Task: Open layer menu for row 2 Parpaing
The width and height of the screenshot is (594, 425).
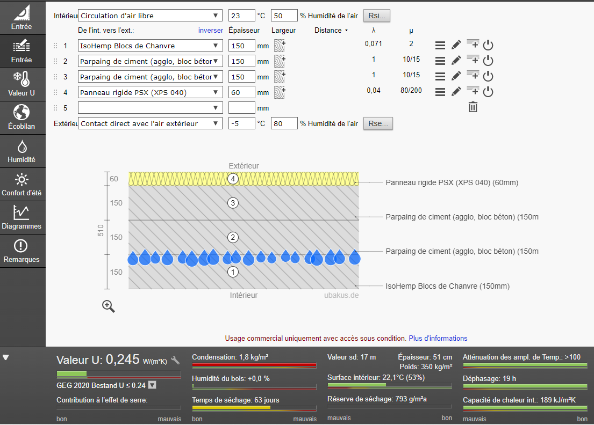Action: point(440,61)
